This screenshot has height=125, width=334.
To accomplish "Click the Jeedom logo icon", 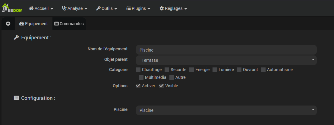I will pos(12,8).
